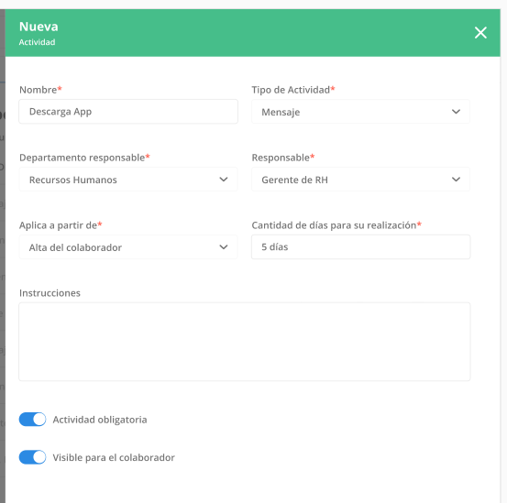Click the Nombre field containing Descarga App

pos(128,112)
